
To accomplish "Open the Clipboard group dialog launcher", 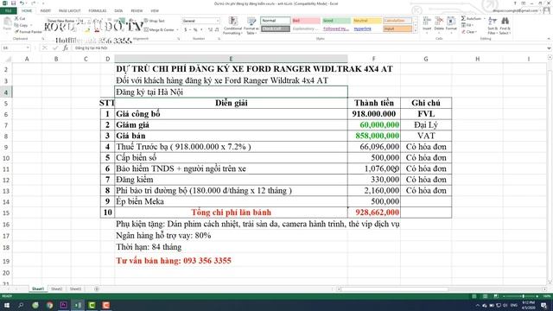I will click(43, 39).
